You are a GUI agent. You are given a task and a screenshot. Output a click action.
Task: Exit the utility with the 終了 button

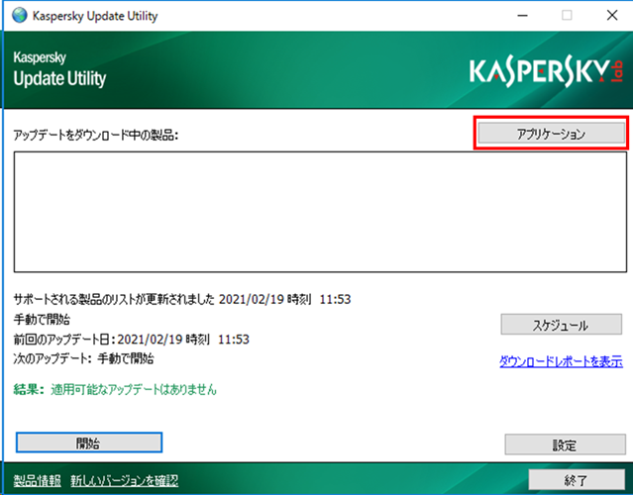point(577,479)
